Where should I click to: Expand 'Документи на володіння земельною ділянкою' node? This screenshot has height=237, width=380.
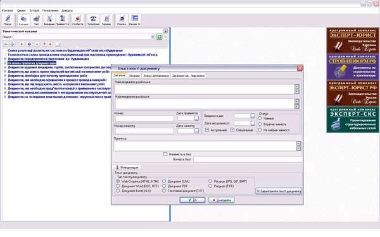point(5,97)
